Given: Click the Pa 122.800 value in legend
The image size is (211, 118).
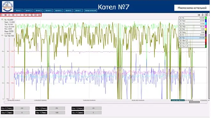Looking at the screenshot, I should tap(202, 18).
